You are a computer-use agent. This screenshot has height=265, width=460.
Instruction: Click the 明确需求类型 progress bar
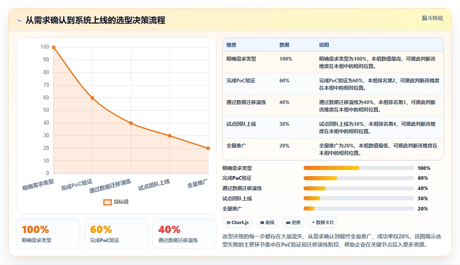coord(359,168)
